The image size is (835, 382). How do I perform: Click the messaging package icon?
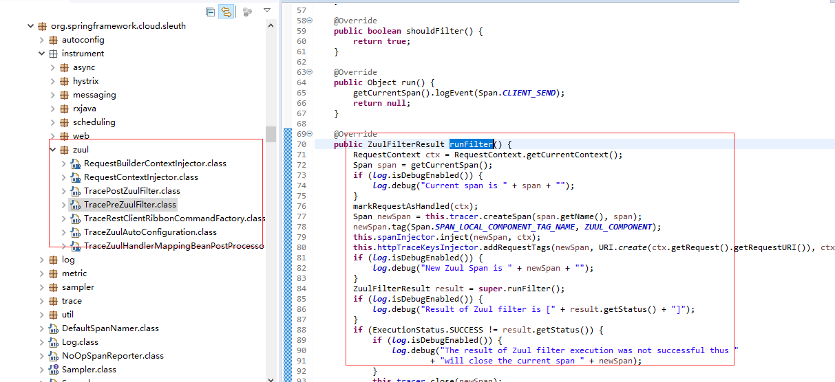point(63,95)
